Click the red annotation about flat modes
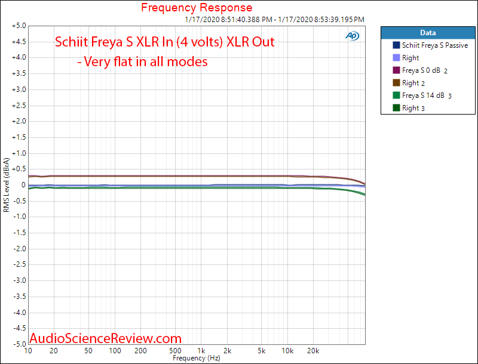 click(164, 42)
